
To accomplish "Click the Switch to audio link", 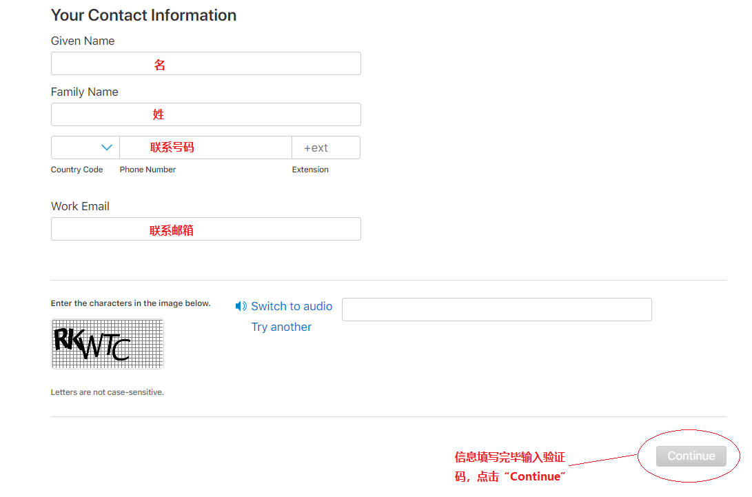I will click(x=292, y=306).
